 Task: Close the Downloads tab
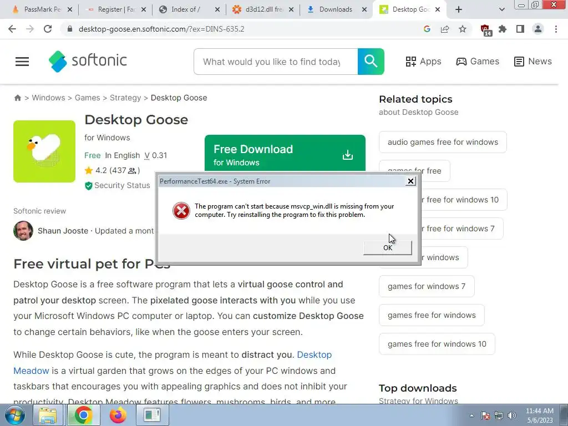click(364, 9)
